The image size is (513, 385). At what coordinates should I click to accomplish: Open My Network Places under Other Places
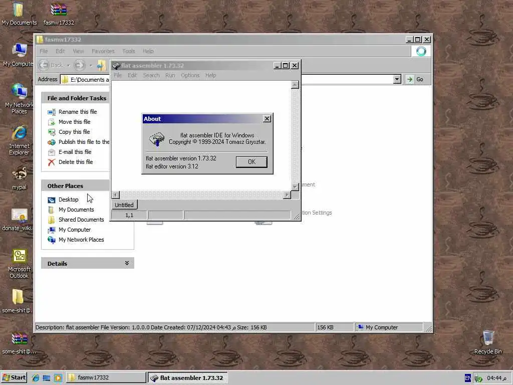(81, 240)
